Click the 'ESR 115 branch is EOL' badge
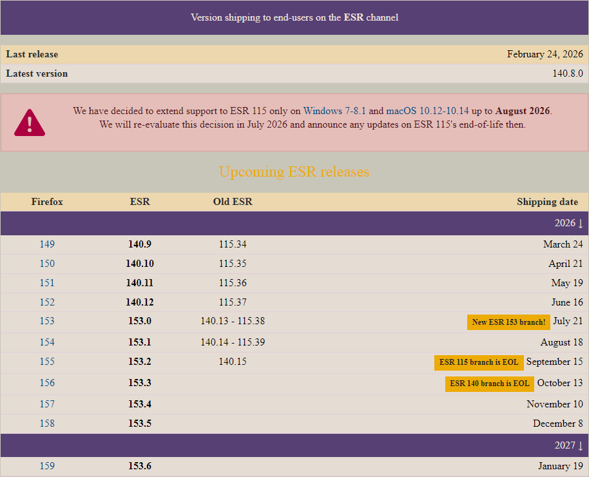 (479, 362)
